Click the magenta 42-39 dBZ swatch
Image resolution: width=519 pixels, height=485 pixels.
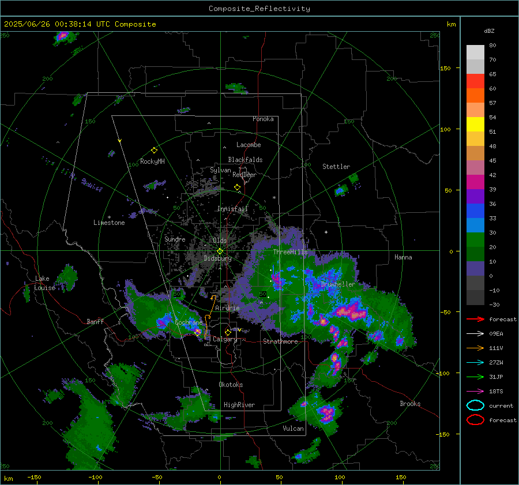pyautogui.click(x=475, y=182)
